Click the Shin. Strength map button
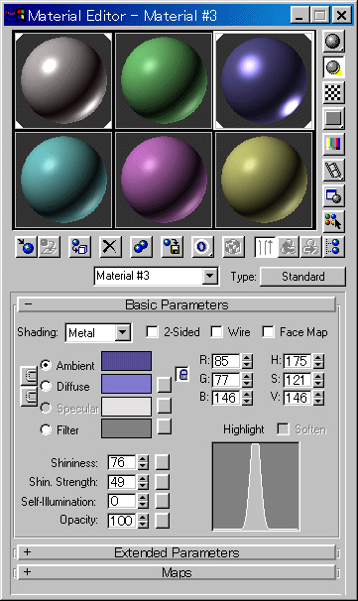The height and width of the screenshot is (601, 358). [162, 482]
